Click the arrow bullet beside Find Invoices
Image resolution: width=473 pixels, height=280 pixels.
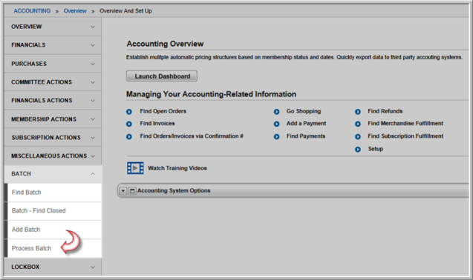[x=129, y=124]
